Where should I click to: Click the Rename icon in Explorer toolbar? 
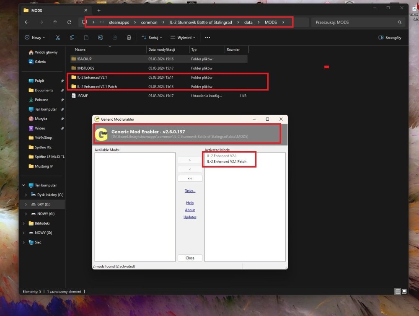pyautogui.click(x=101, y=38)
